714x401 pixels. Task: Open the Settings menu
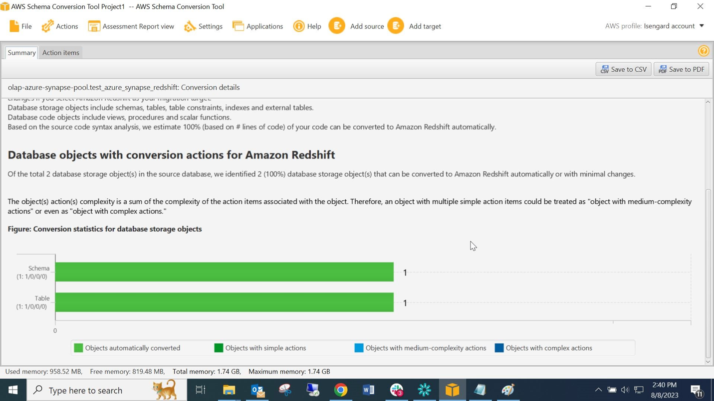click(203, 26)
